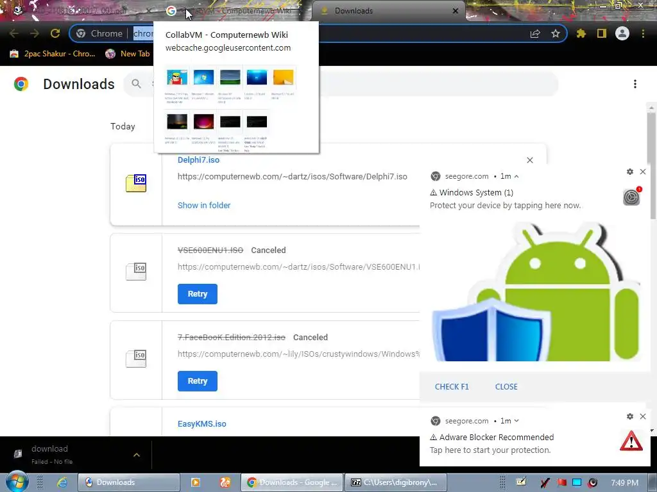This screenshot has width=657, height=492.
Task: Open Downloads page more actions menu
Action: pyautogui.click(x=635, y=84)
